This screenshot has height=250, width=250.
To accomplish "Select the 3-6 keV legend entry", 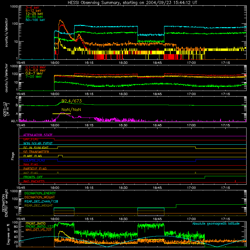I will [32, 7].
